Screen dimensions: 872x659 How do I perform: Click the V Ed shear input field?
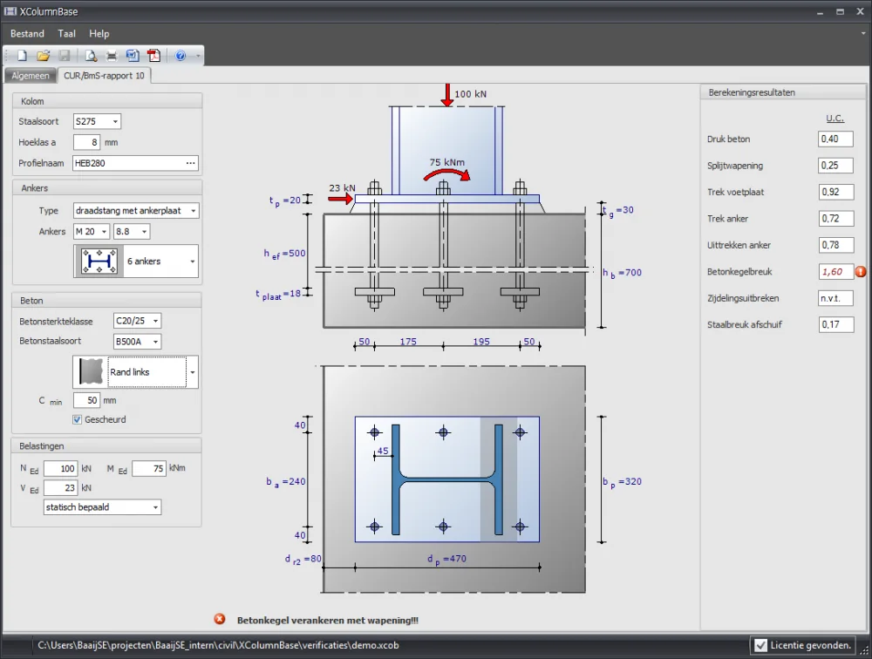(61, 488)
